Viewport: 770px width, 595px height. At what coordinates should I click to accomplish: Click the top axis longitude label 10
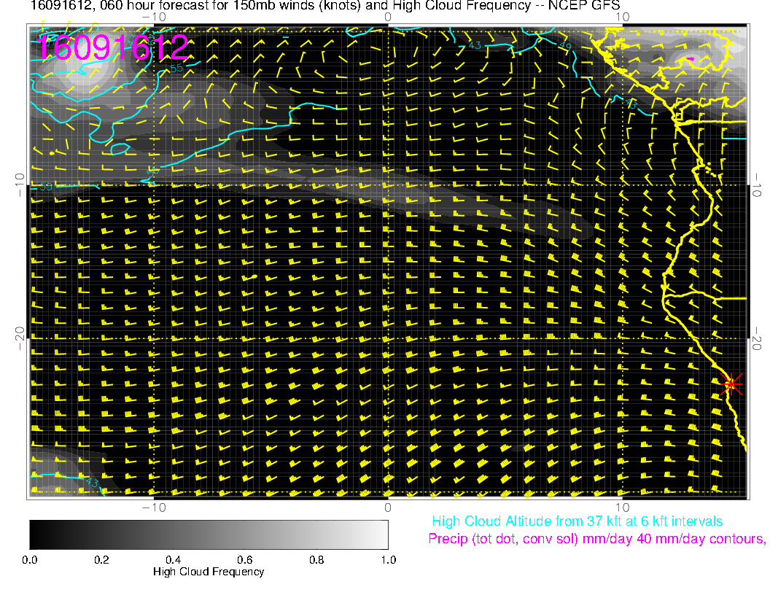tap(622, 17)
